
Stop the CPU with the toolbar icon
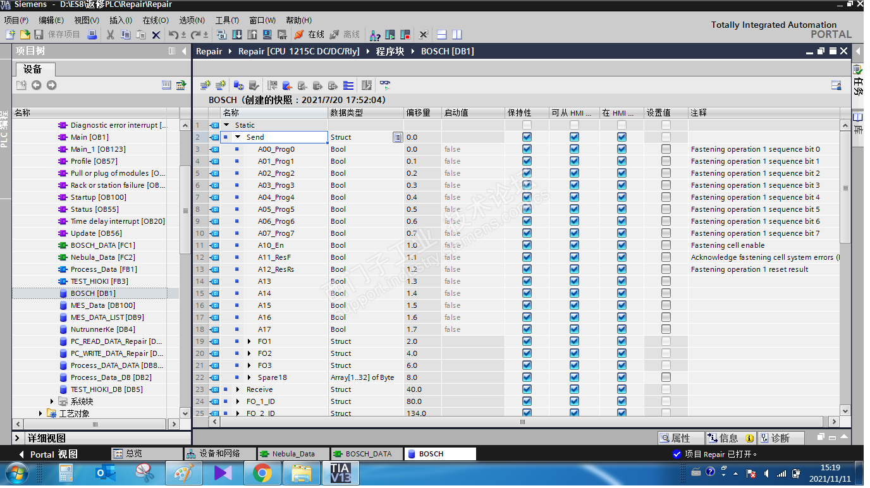click(405, 34)
